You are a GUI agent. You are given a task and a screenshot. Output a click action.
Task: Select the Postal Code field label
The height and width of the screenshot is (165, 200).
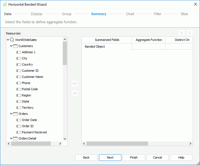pyautogui.click(x=30, y=89)
